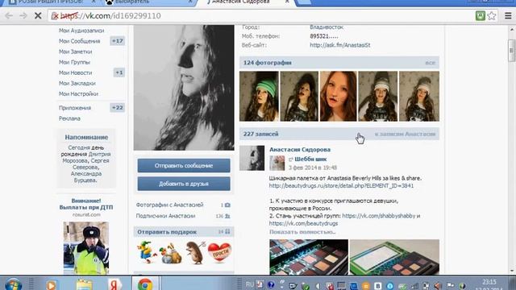This screenshot has height=290, width=516.
Task: Open 'Мои Закладки' in the sidebar
Action: pyautogui.click(x=77, y=83)
